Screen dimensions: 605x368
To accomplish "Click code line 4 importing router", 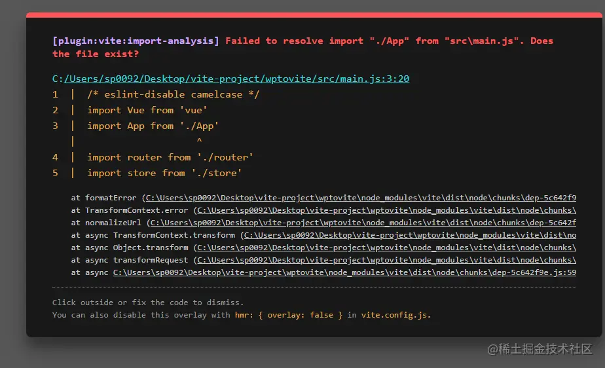I will click(170, 157).
